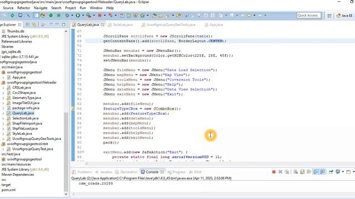
Task: Click the red stop toolbar icon
Action: pos(100,15)
